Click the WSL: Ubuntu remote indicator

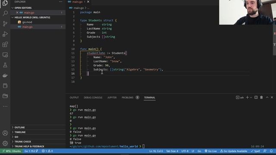pyautogui.click(x=12, y=151)
